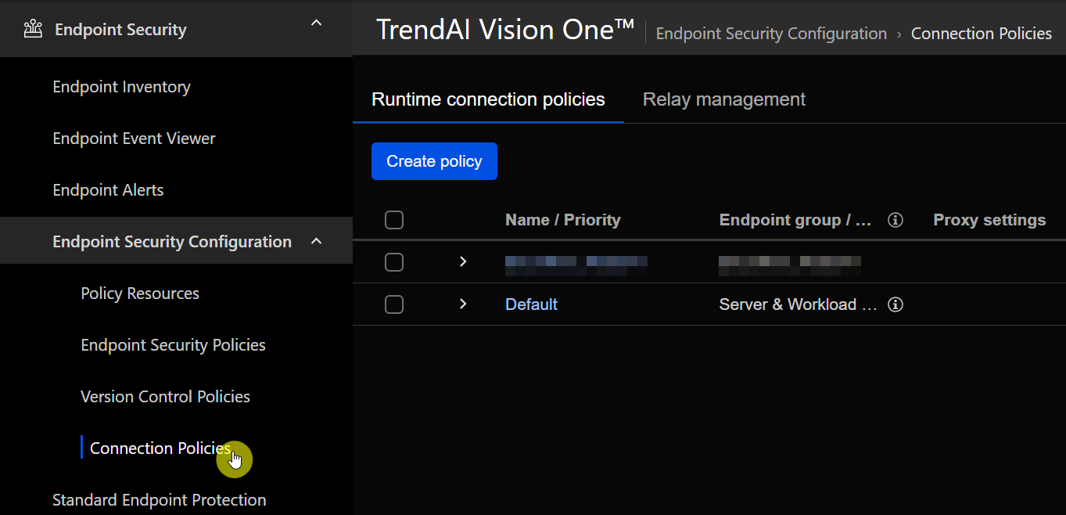Navigate to Policy Resources
Viewport: 1066px width, 515px height.
click(x=140, y=294)
